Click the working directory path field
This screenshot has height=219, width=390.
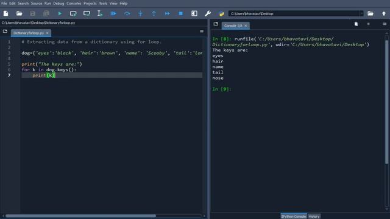(294, 13)
